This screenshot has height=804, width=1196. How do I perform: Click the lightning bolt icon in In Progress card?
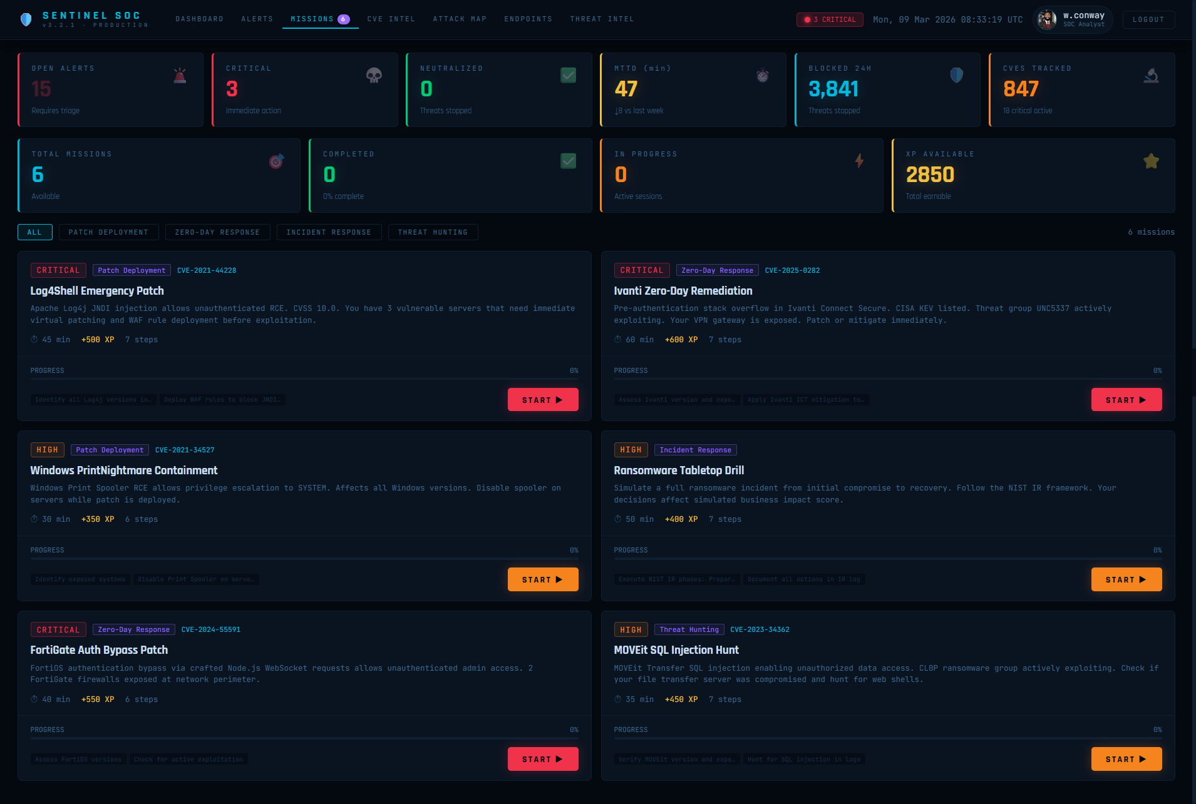[859, 161]
